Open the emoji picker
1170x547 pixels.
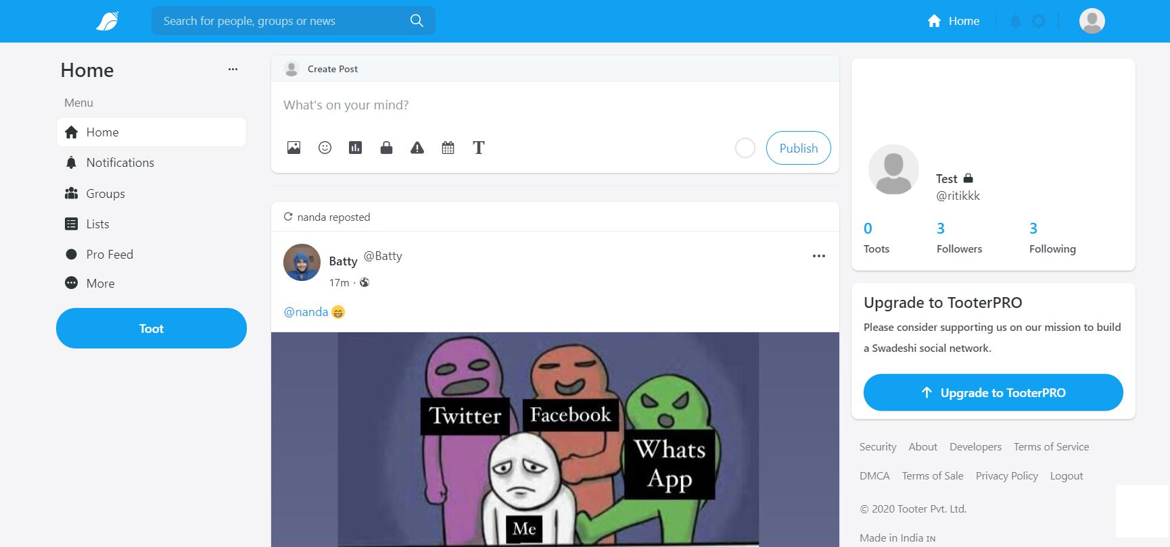(x=325, y=147)
